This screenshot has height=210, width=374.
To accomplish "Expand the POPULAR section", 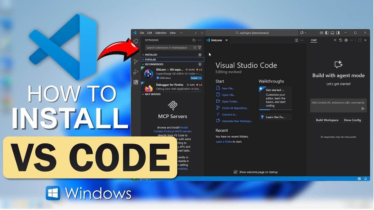I will click(x=172, y=60).
